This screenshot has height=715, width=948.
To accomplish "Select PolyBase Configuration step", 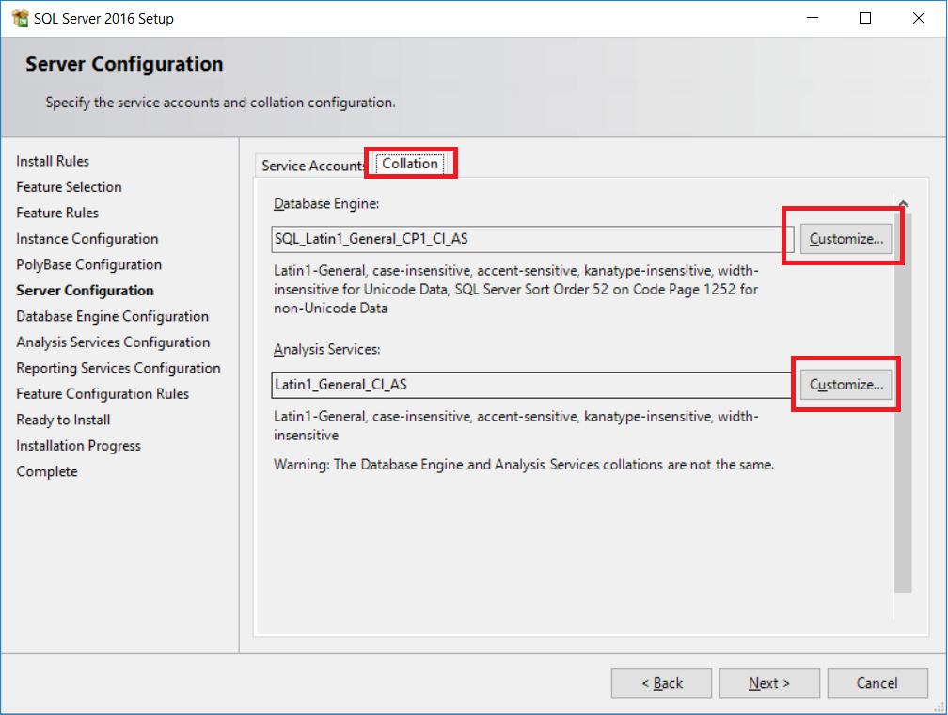I will [88, 265].
